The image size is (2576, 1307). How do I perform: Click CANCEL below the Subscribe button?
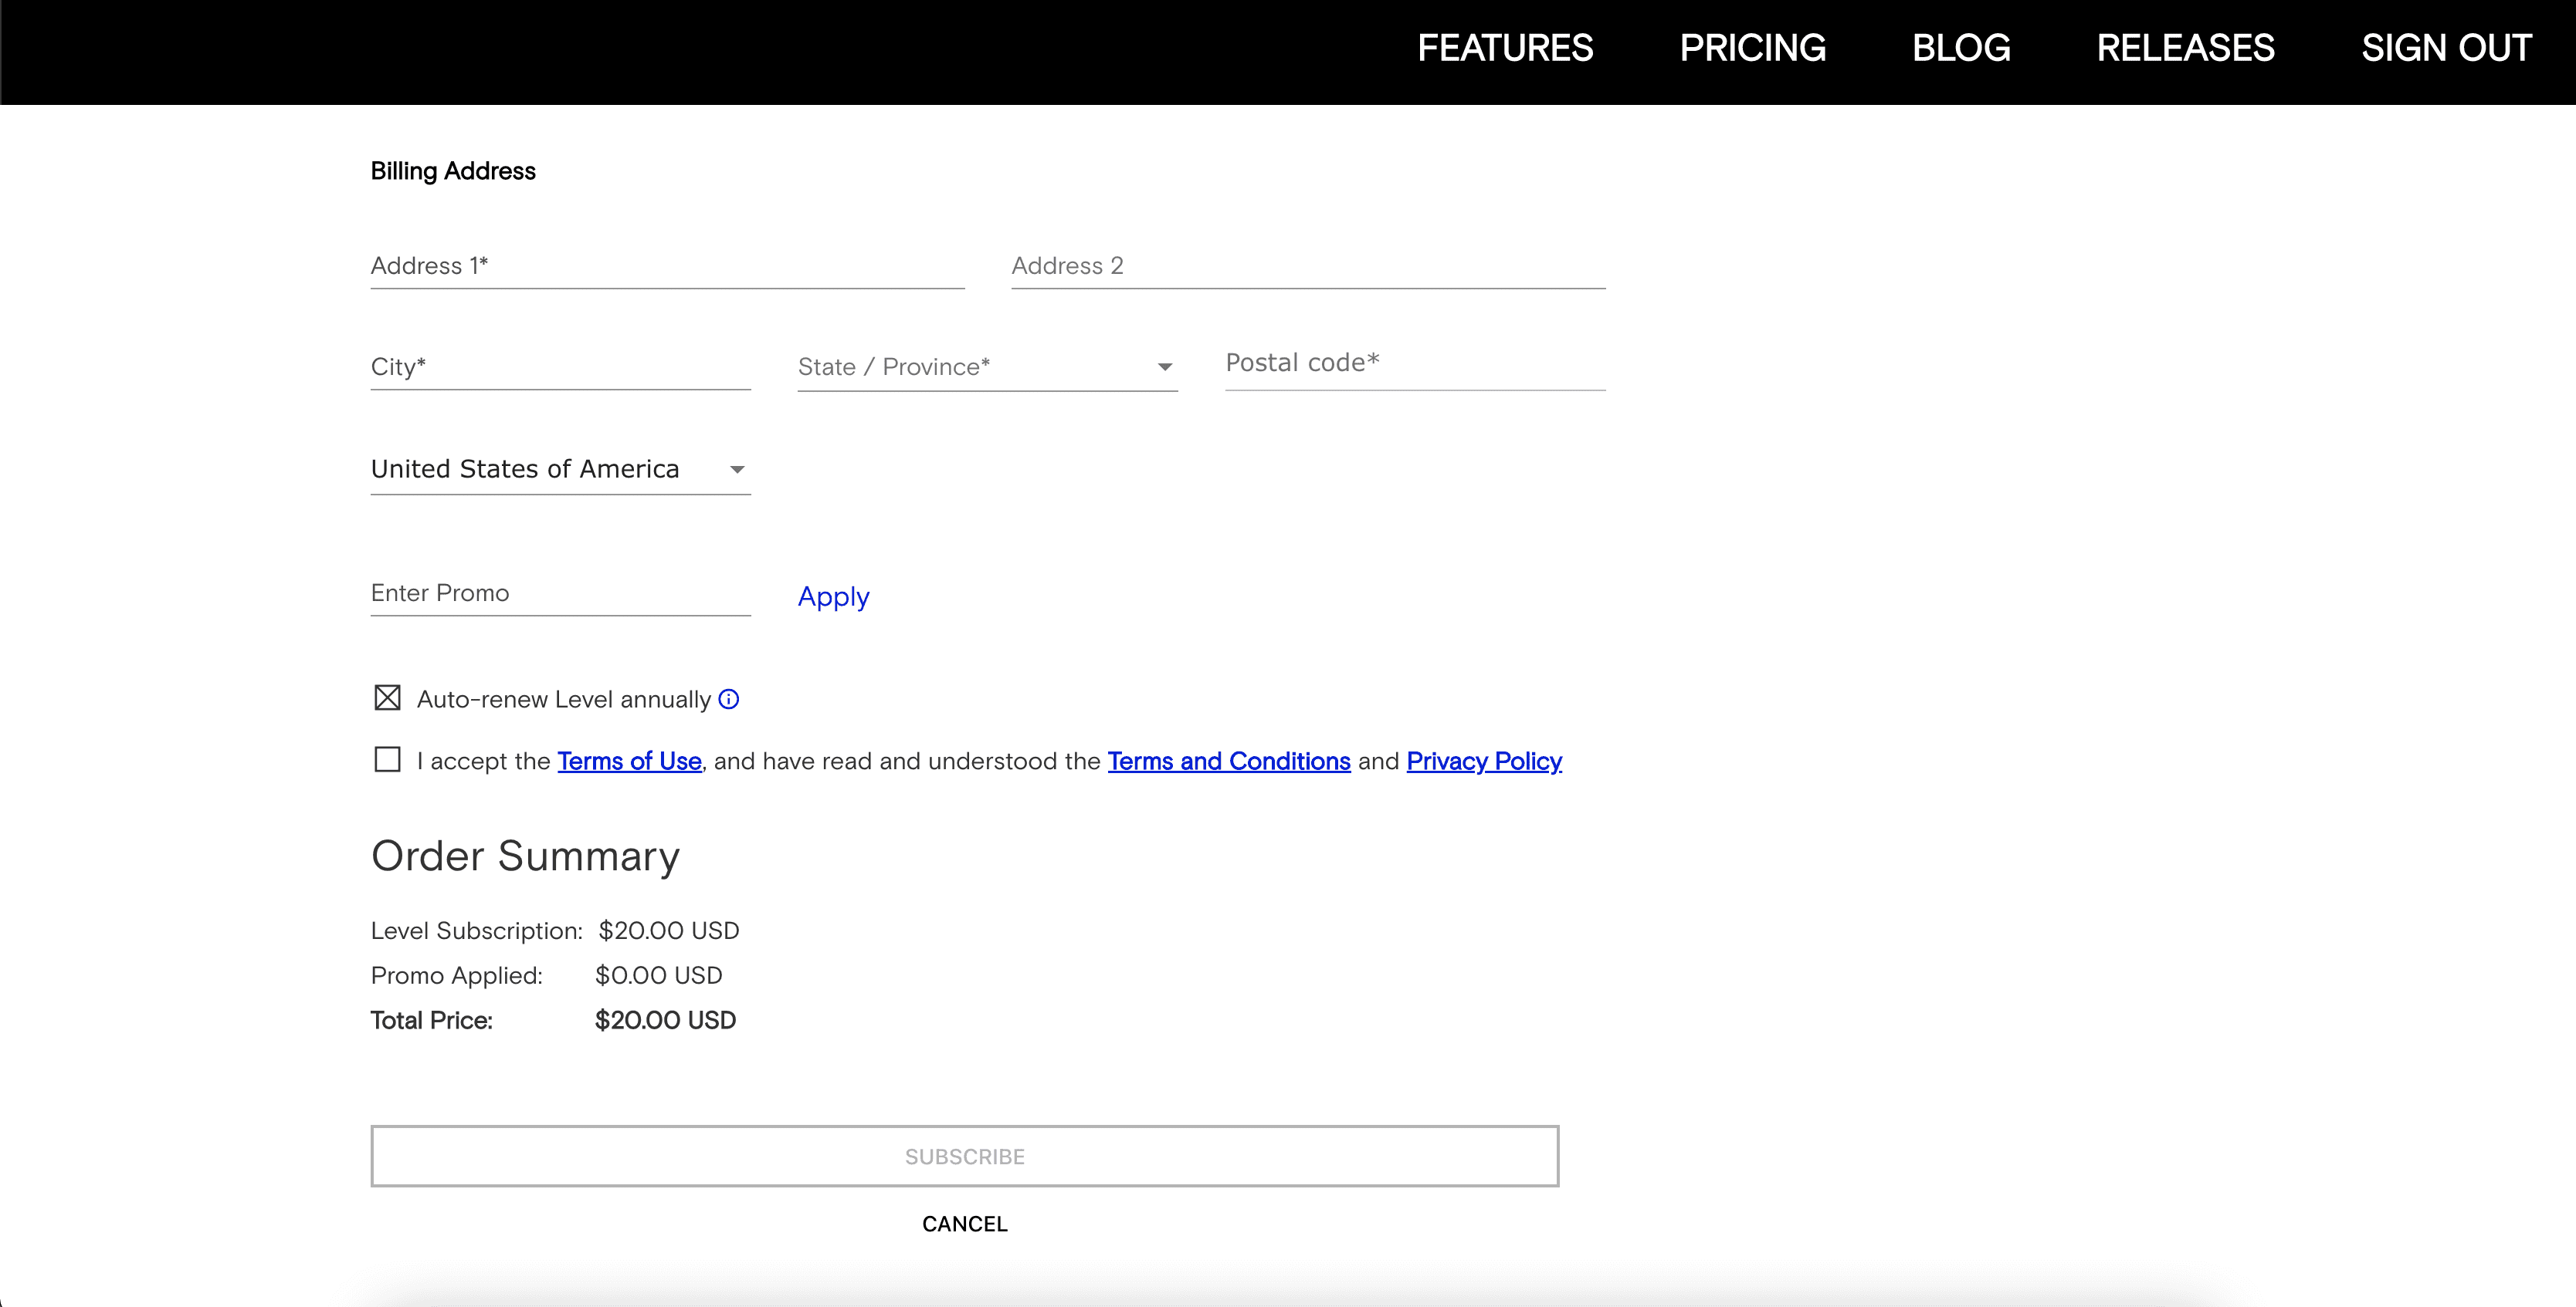click(964, 1224)
